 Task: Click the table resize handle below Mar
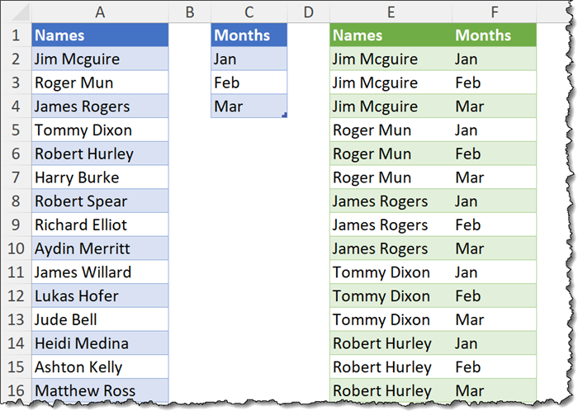click(285, 116)
